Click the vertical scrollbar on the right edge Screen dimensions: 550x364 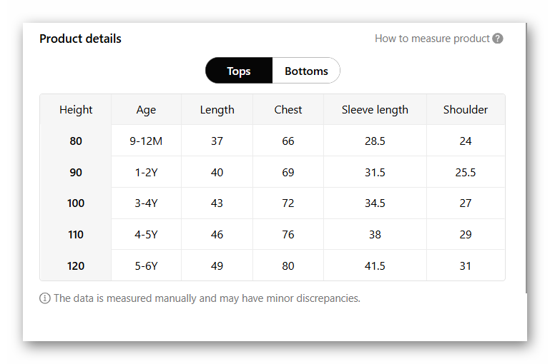click(527, 157)
